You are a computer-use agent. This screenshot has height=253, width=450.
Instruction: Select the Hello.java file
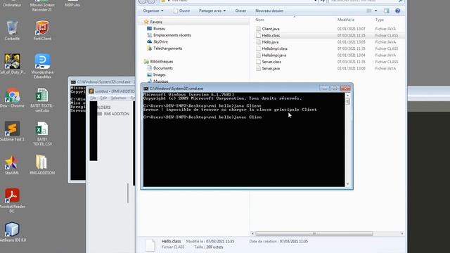(270, 42)
